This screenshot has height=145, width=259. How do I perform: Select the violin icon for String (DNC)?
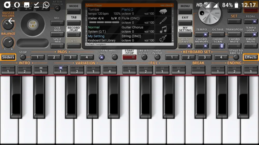click(x=163, y=39)
